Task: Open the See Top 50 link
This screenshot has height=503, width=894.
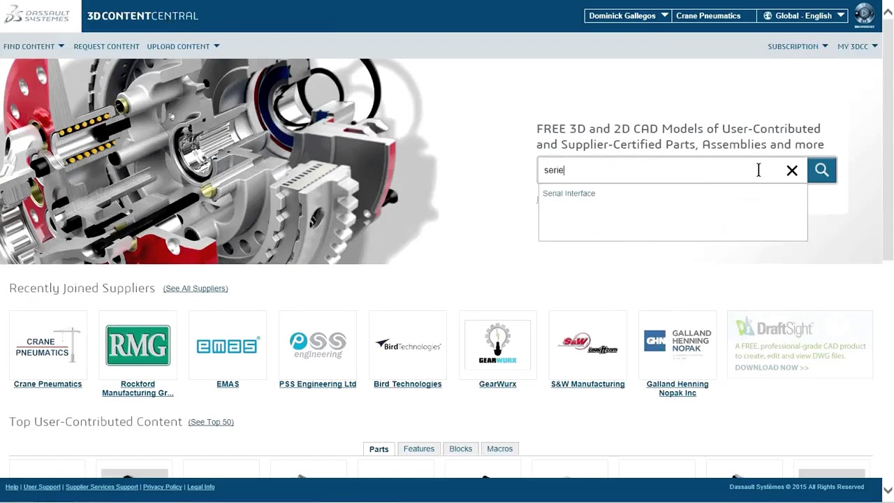Action: pyautogui.click(x=211, y=422)
